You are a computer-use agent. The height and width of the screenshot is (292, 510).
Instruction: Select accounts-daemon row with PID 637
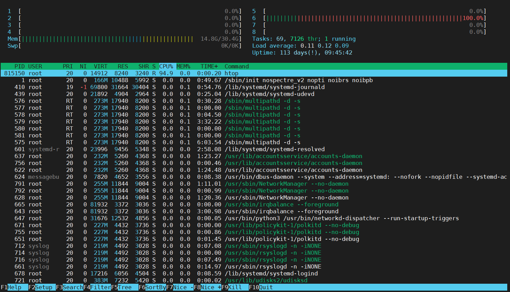click(254, 156)
